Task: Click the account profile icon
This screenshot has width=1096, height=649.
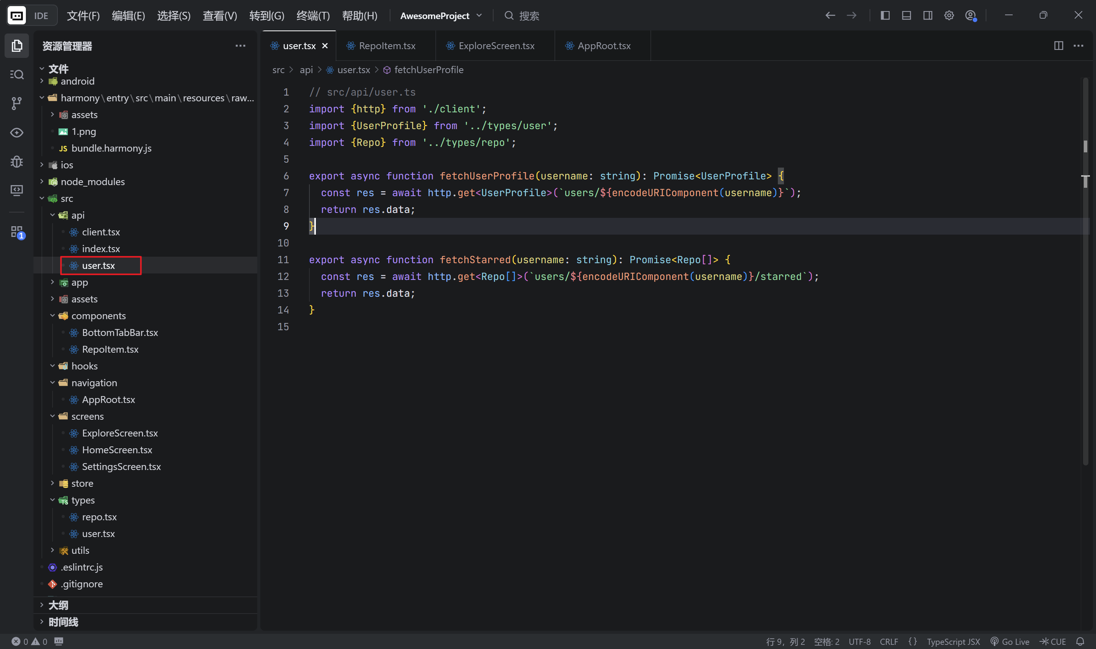Action: (970, 16)
